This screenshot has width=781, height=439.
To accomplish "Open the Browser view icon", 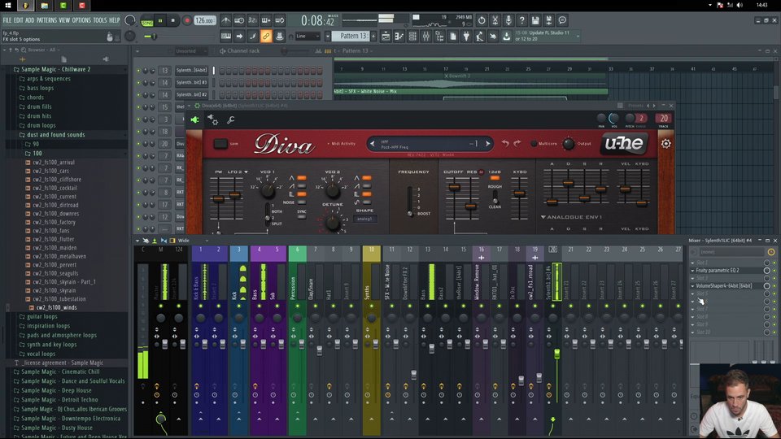I will [x=439, y=36].
